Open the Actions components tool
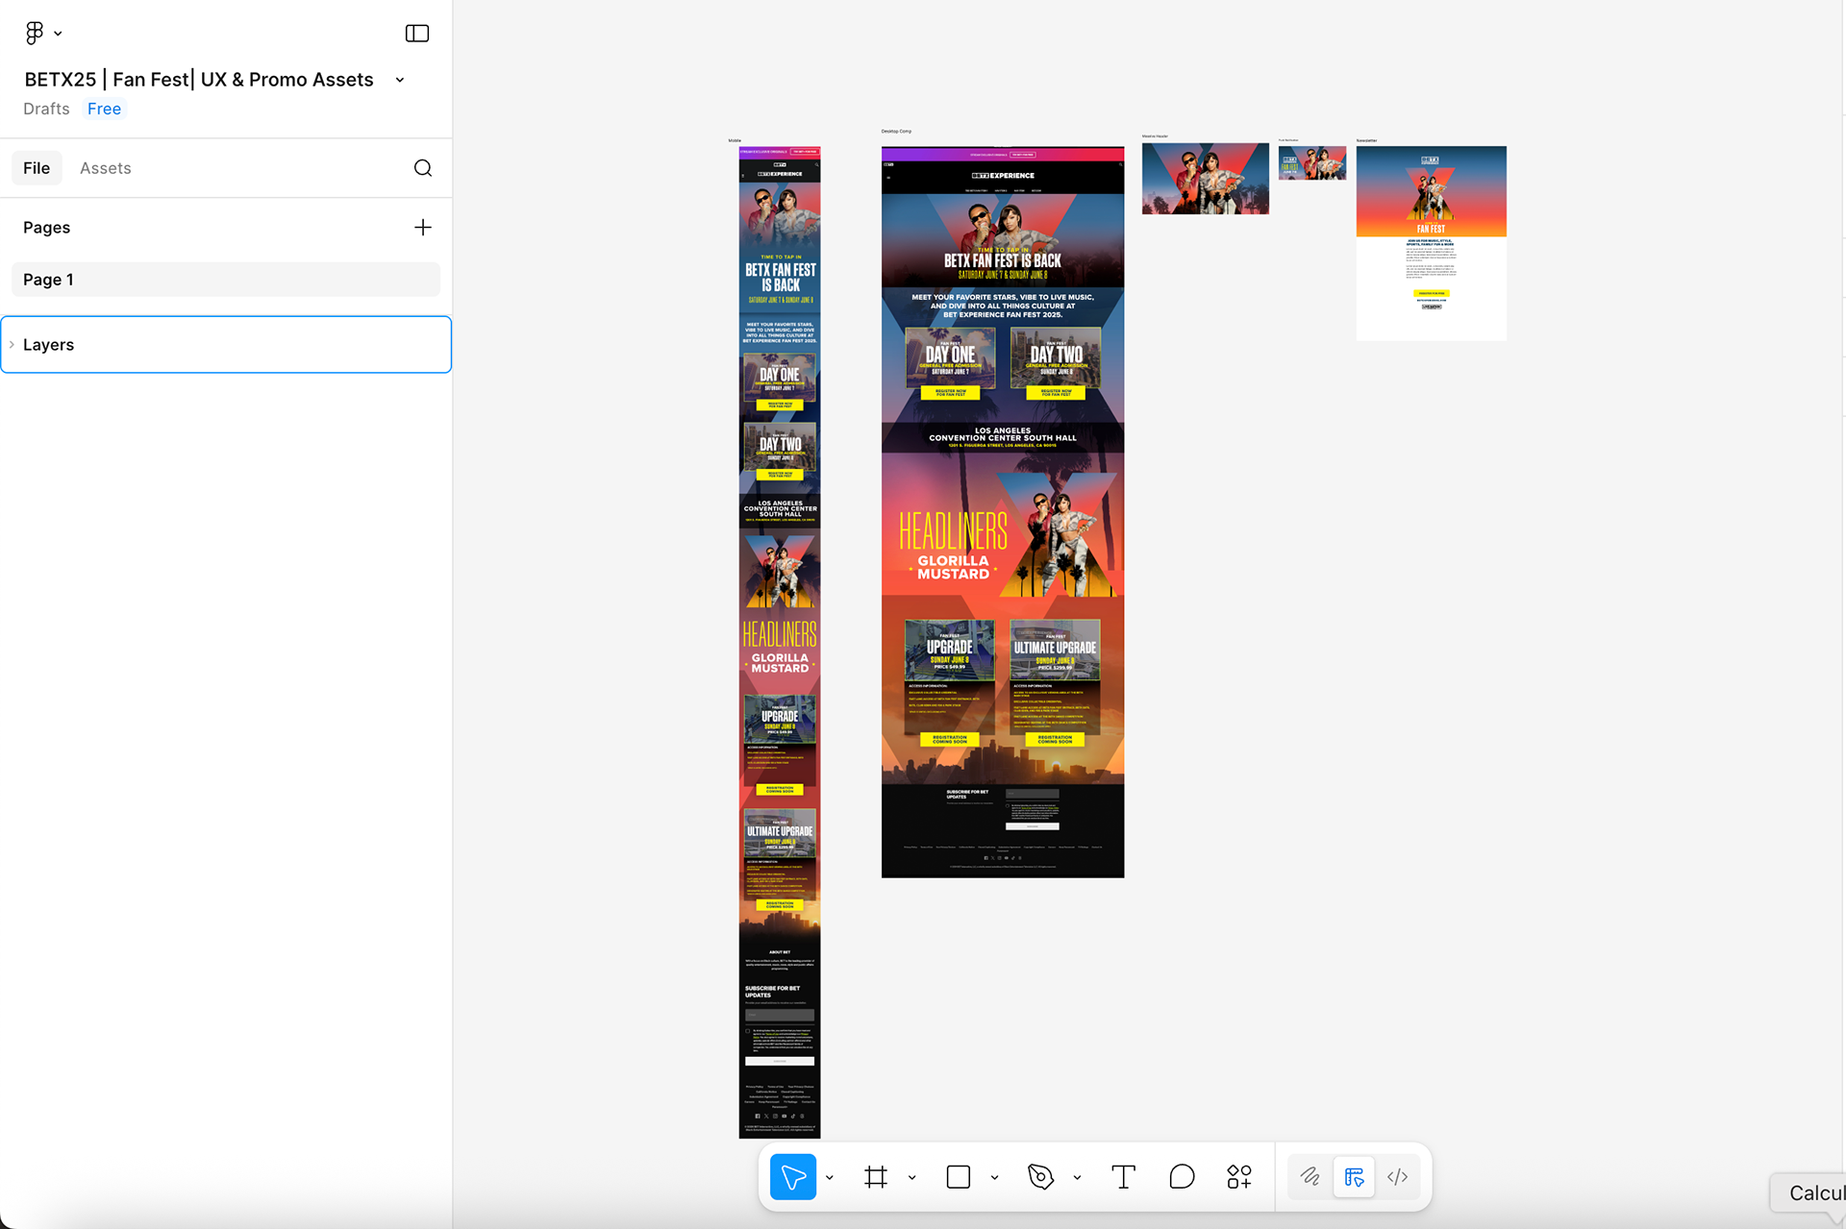 [1239, 1176]
